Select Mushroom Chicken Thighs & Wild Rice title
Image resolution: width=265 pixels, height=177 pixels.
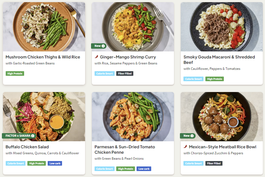click(43, 57)
